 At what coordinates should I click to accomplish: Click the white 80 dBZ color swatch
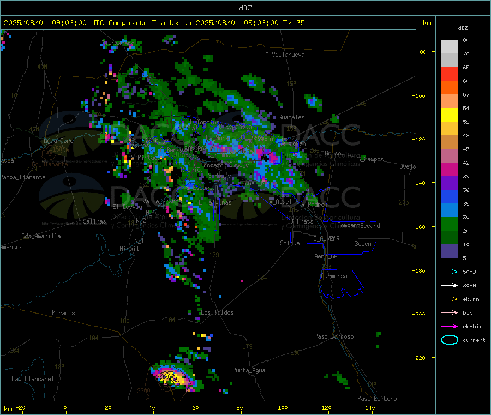(x=450, y=47)
